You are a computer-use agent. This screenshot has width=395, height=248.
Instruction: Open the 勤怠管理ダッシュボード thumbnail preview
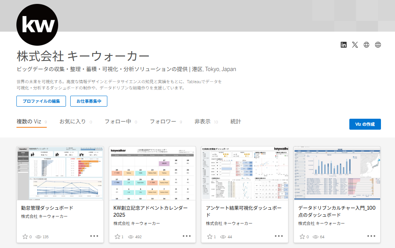point(60,173)
